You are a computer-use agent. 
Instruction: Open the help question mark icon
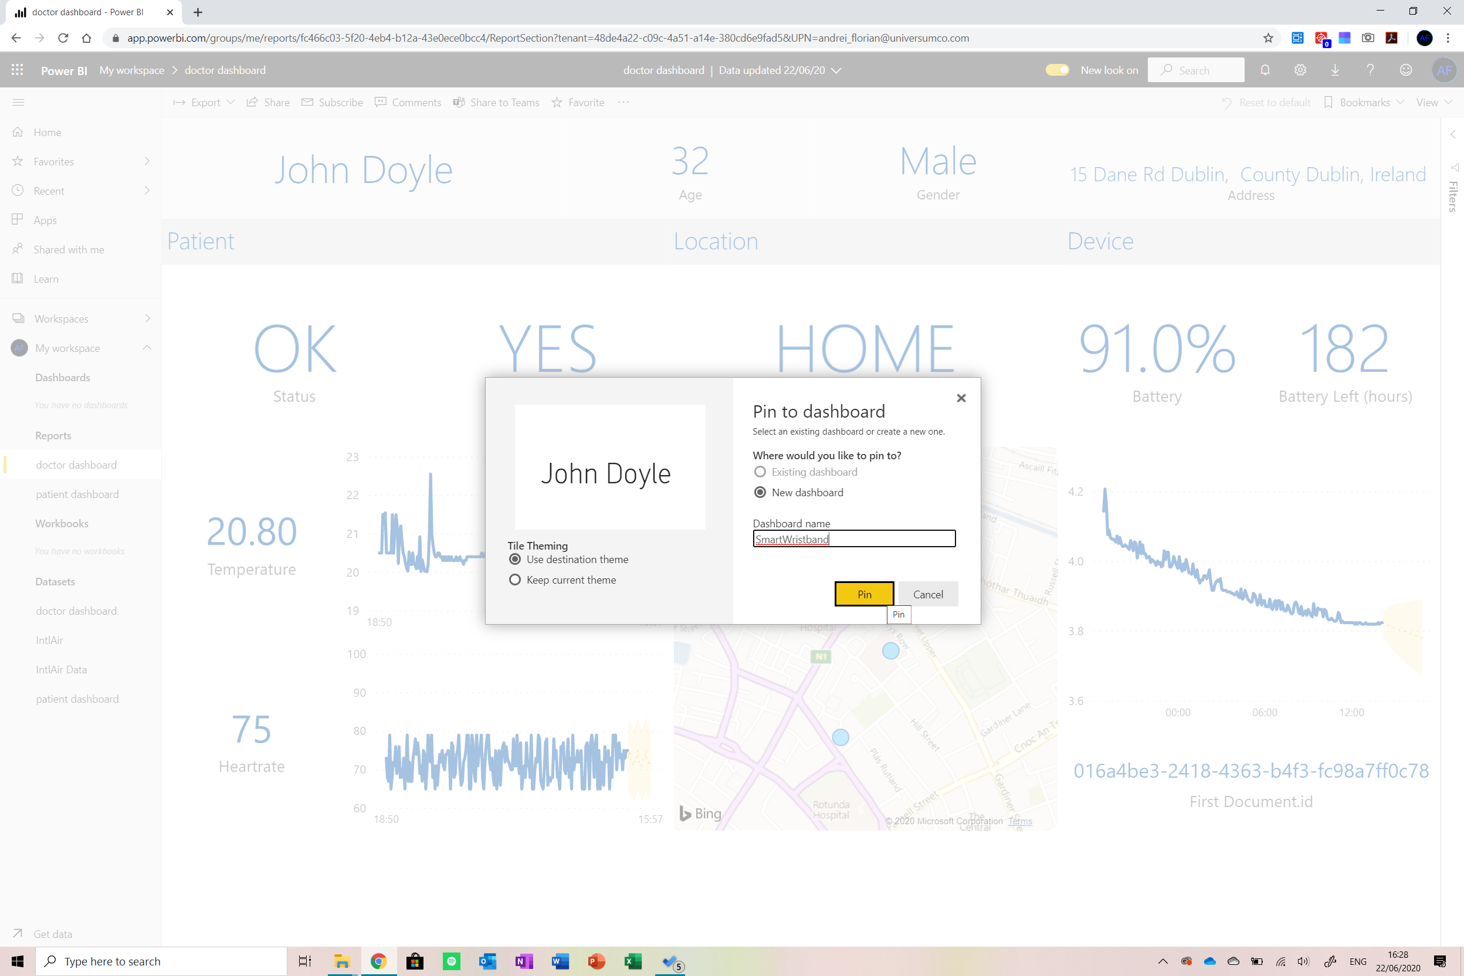pyautogui.click(x=1370, y=70)
